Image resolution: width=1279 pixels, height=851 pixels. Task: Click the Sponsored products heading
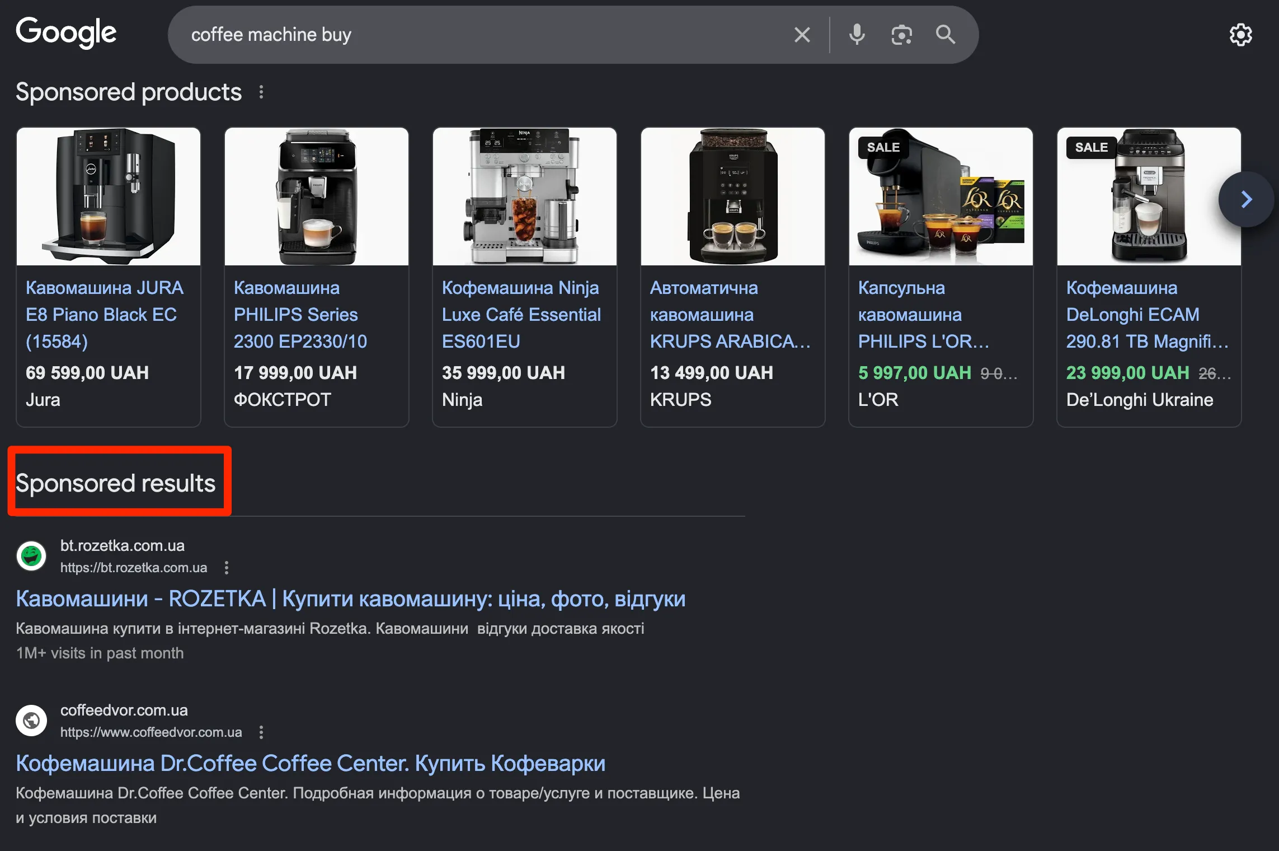tap(129, 92)
